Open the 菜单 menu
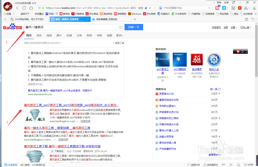The image size is (258, 167). 219,2
